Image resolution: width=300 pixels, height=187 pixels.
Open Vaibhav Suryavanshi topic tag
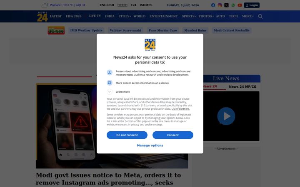pyautogui.click(x=125, y=30)
